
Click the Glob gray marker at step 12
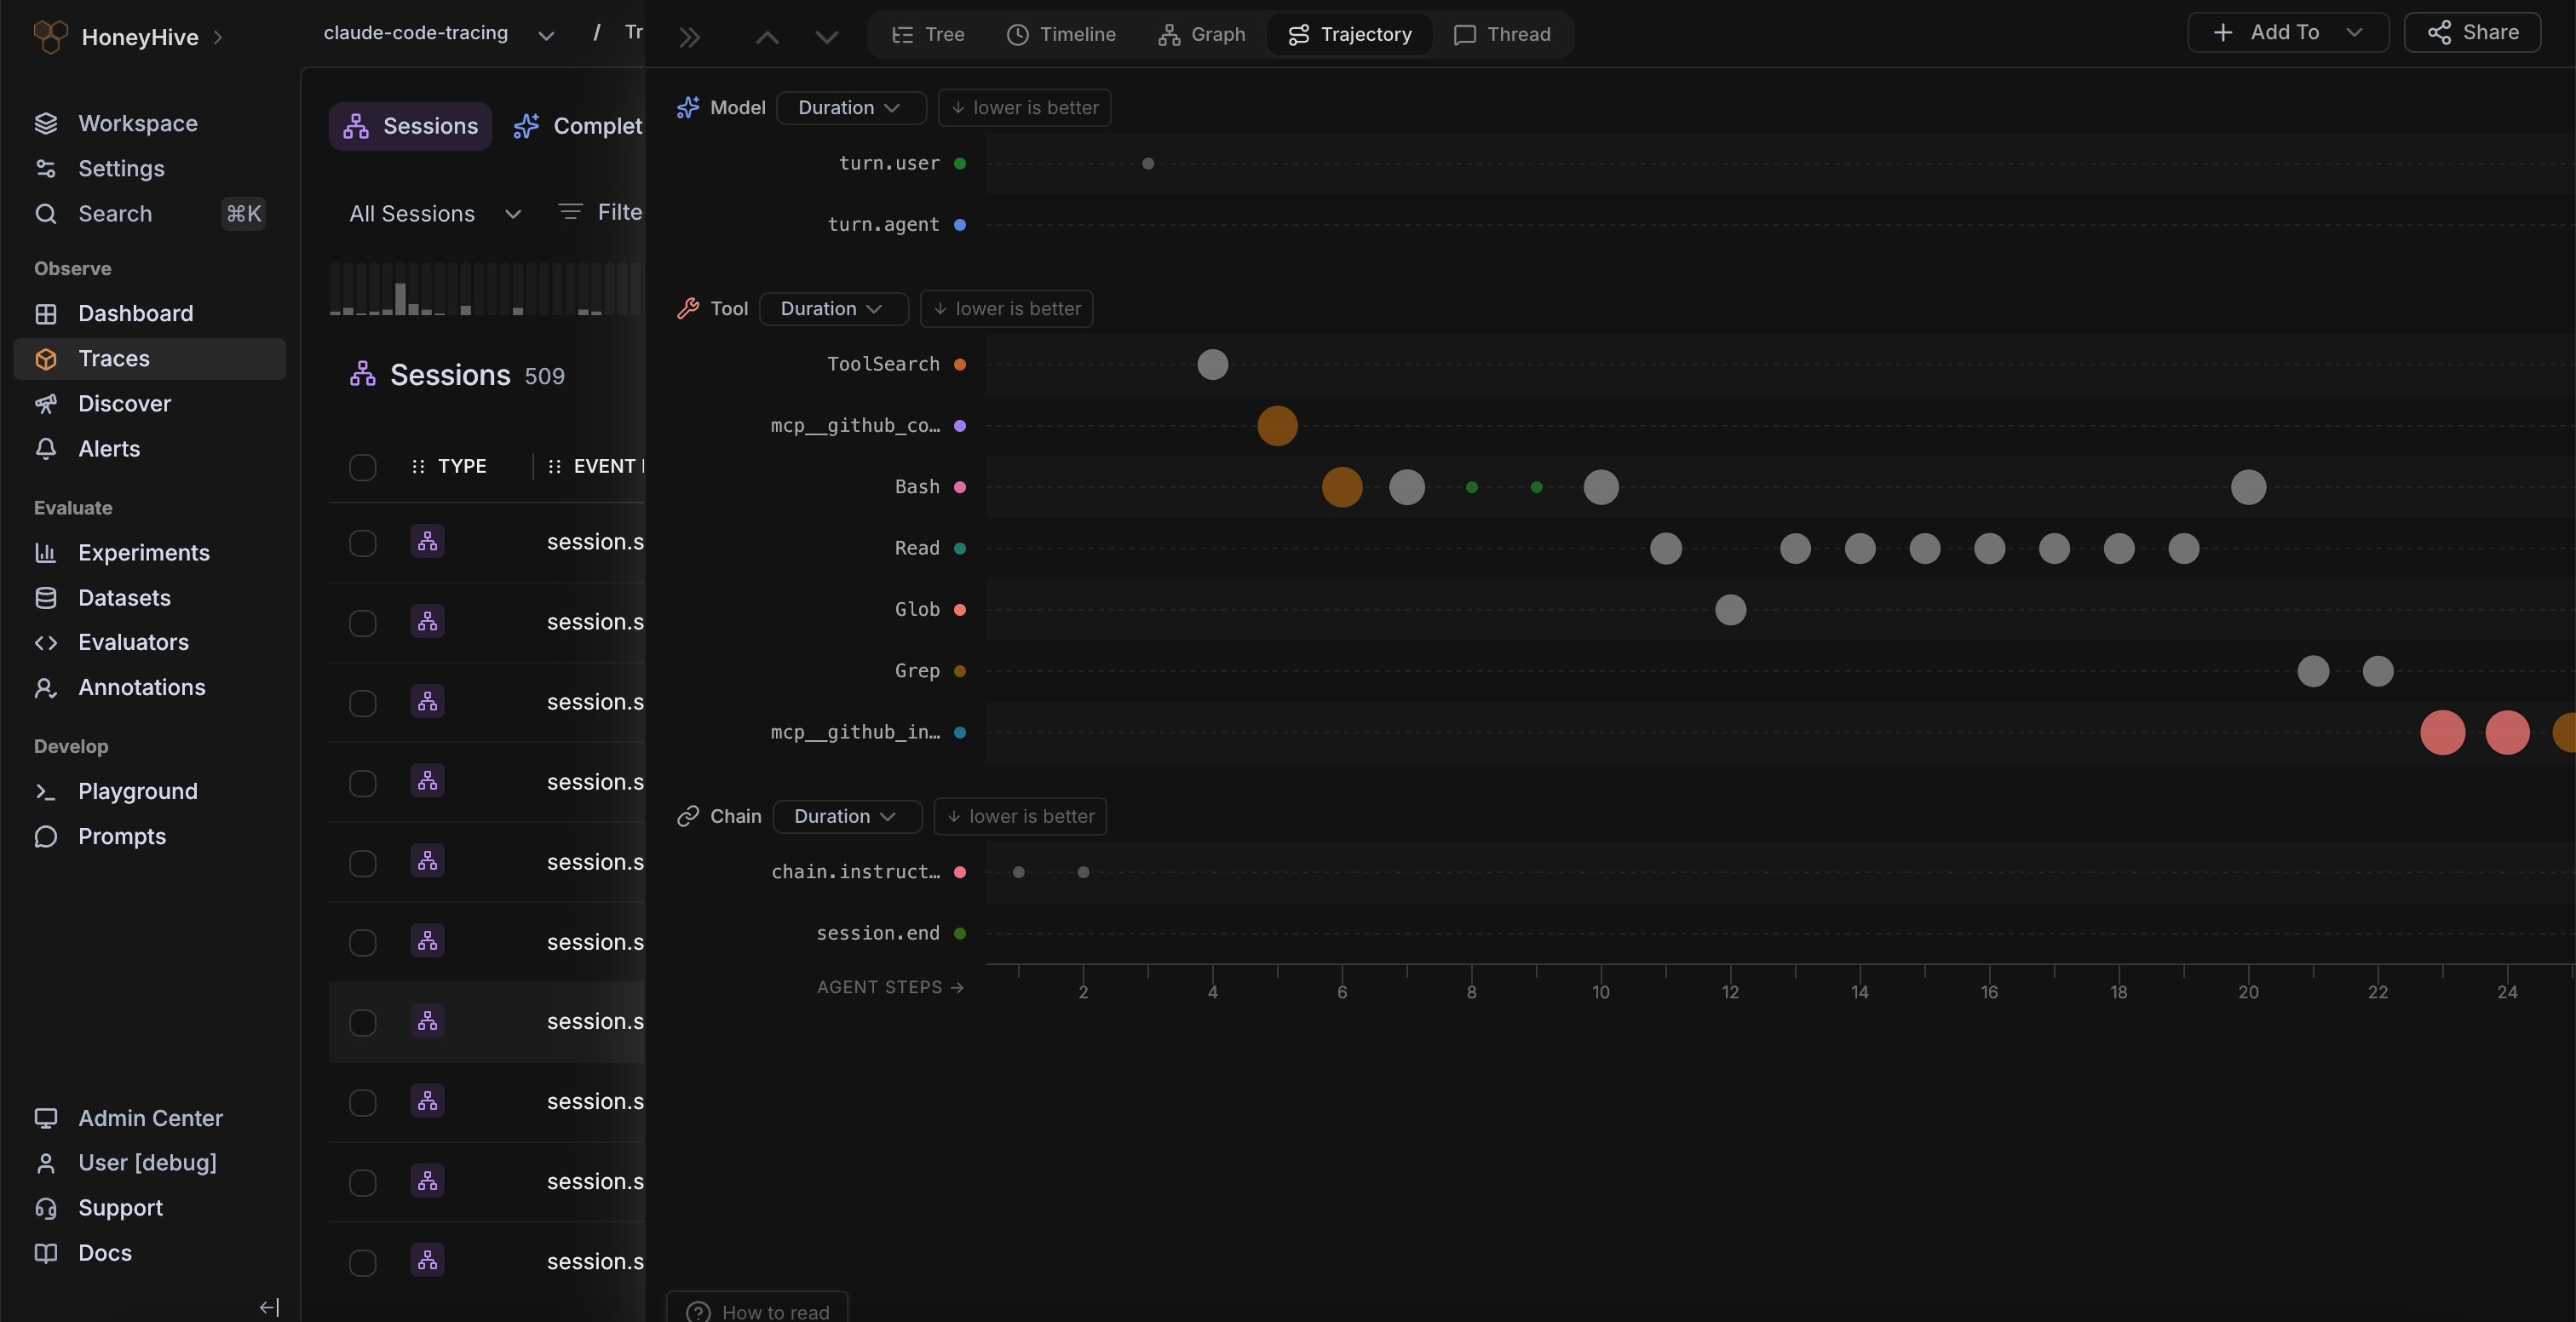(x=1730, y=609)
